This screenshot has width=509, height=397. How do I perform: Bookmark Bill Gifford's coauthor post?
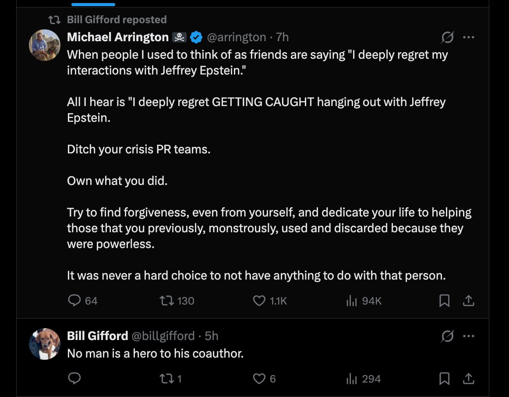[444, 379]
